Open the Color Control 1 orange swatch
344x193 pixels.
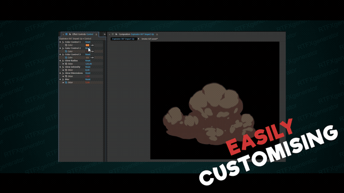pos(87,45)
